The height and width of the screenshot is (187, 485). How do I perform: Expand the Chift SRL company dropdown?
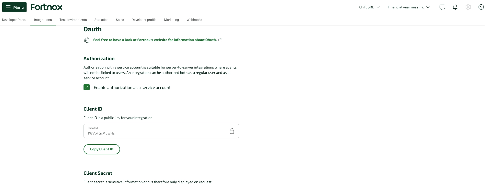(x=369, y=7)
